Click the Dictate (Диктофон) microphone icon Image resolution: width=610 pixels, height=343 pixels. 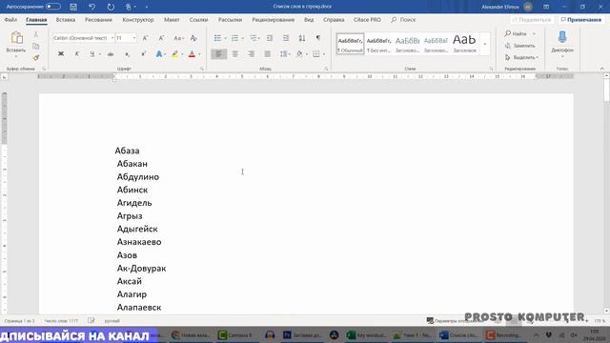(x=562, y=37)
